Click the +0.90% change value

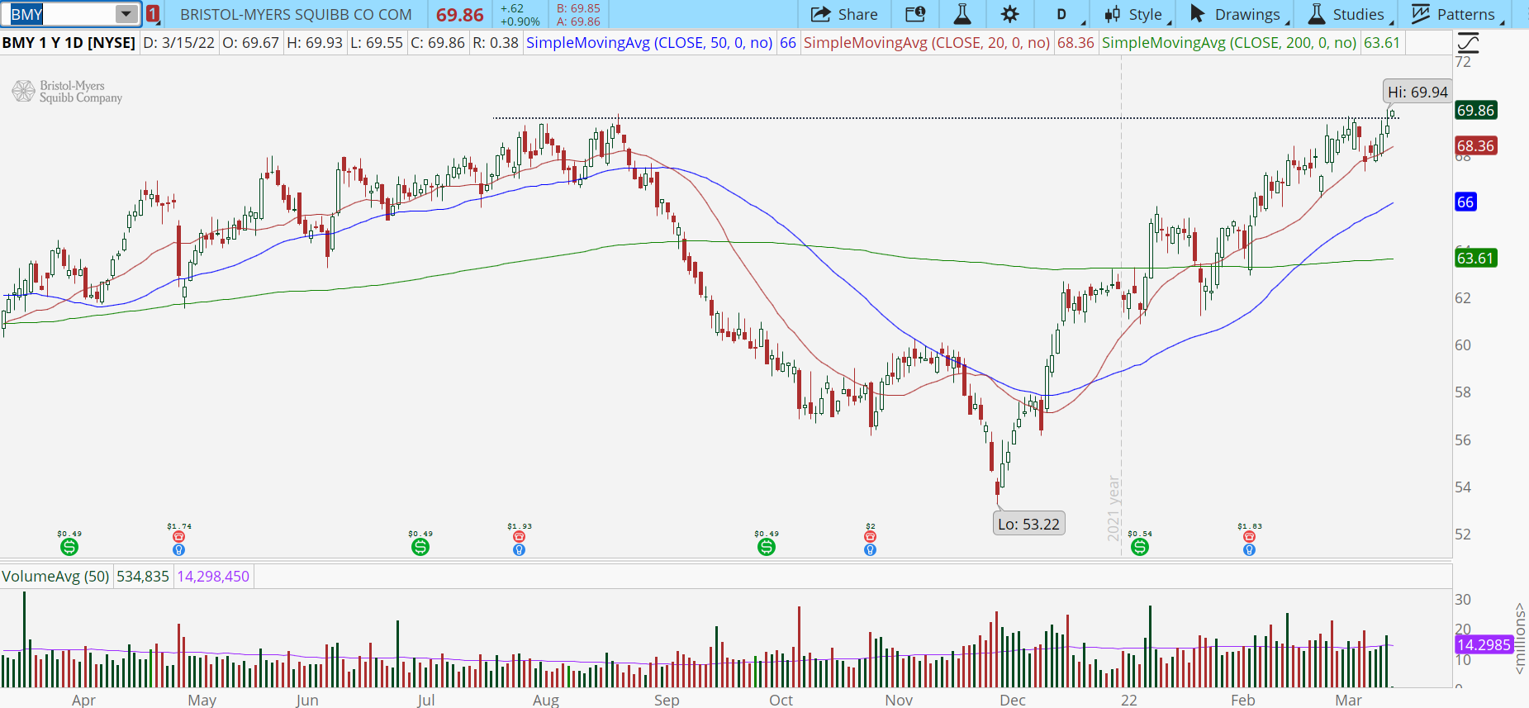[520, 21]
